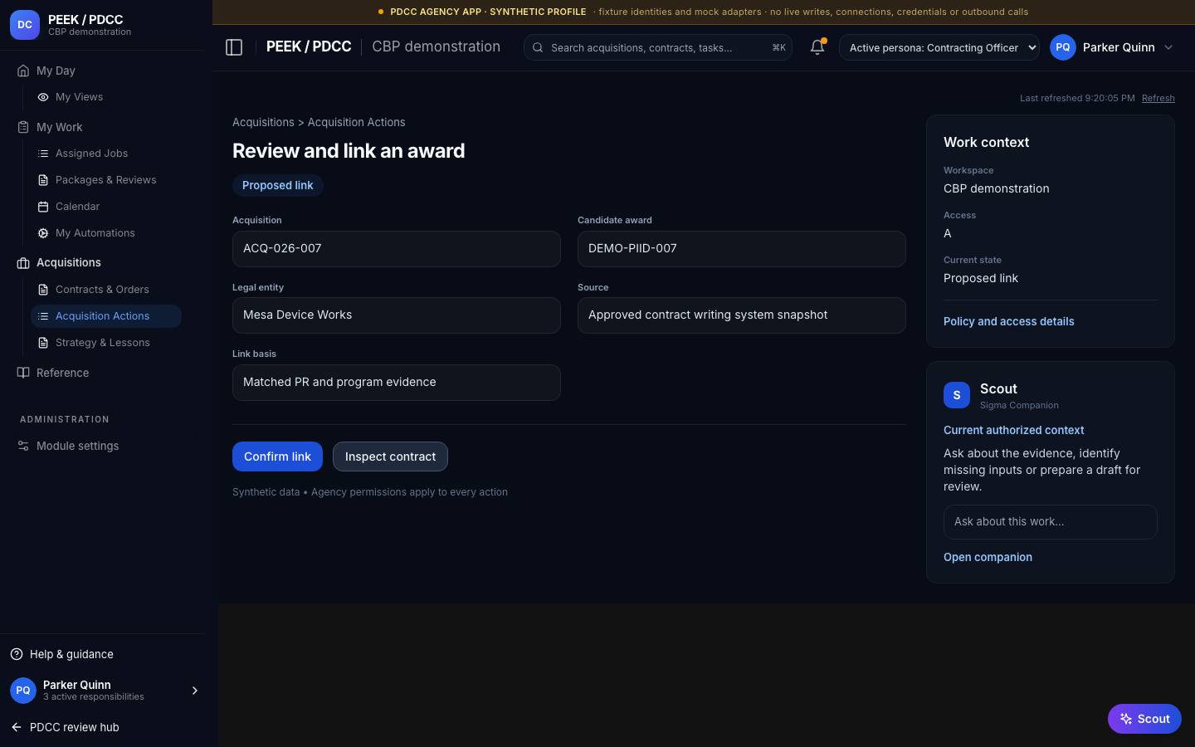1195x747 pixels.
Task: Click the Source field snapshot value
Action: click(742, 315)
